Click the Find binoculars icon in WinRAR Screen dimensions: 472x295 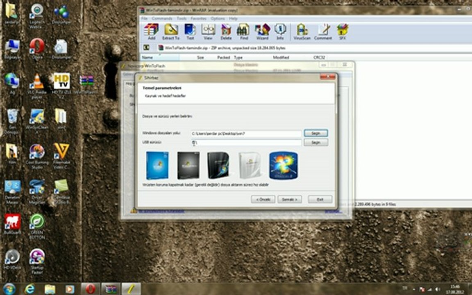243,32
